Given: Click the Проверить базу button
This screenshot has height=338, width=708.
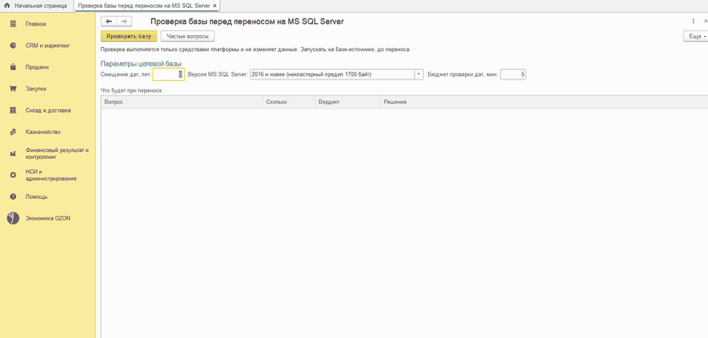Looking at the screenshot, I should 129,36.
